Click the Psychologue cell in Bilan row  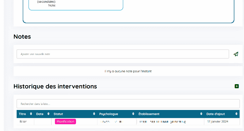tap(117, 121)
